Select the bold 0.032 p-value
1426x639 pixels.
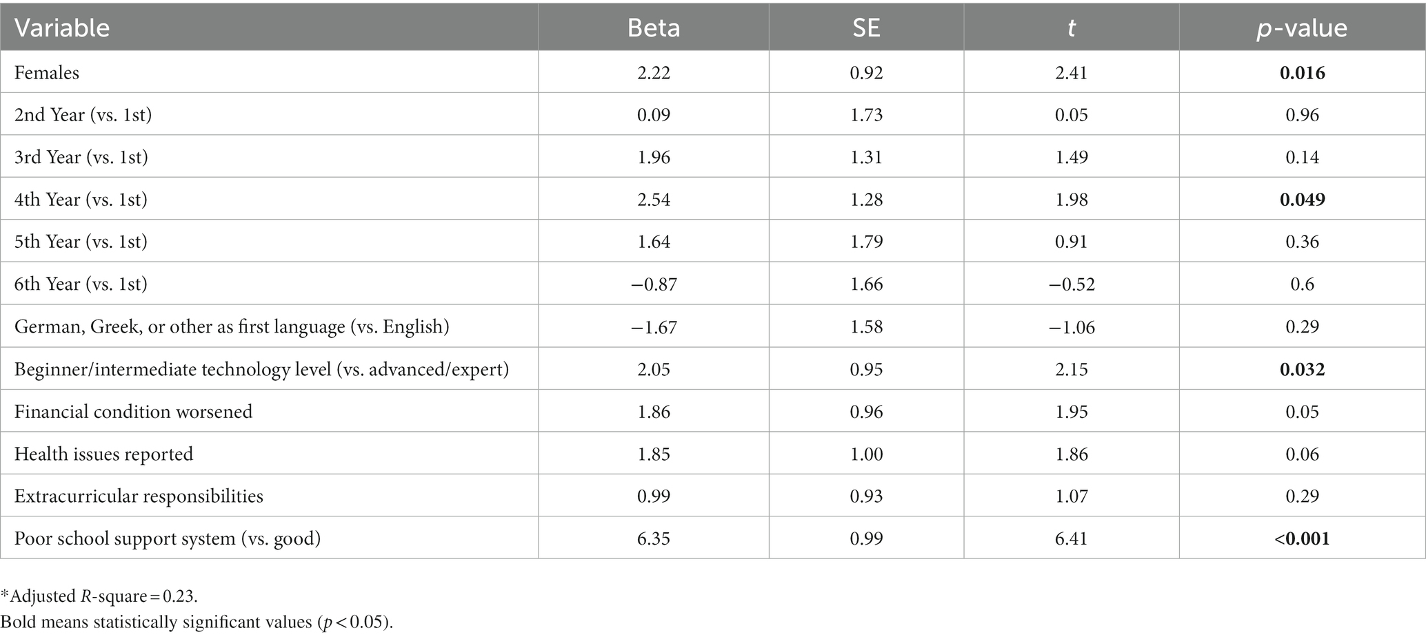(x=1303, y=369)
